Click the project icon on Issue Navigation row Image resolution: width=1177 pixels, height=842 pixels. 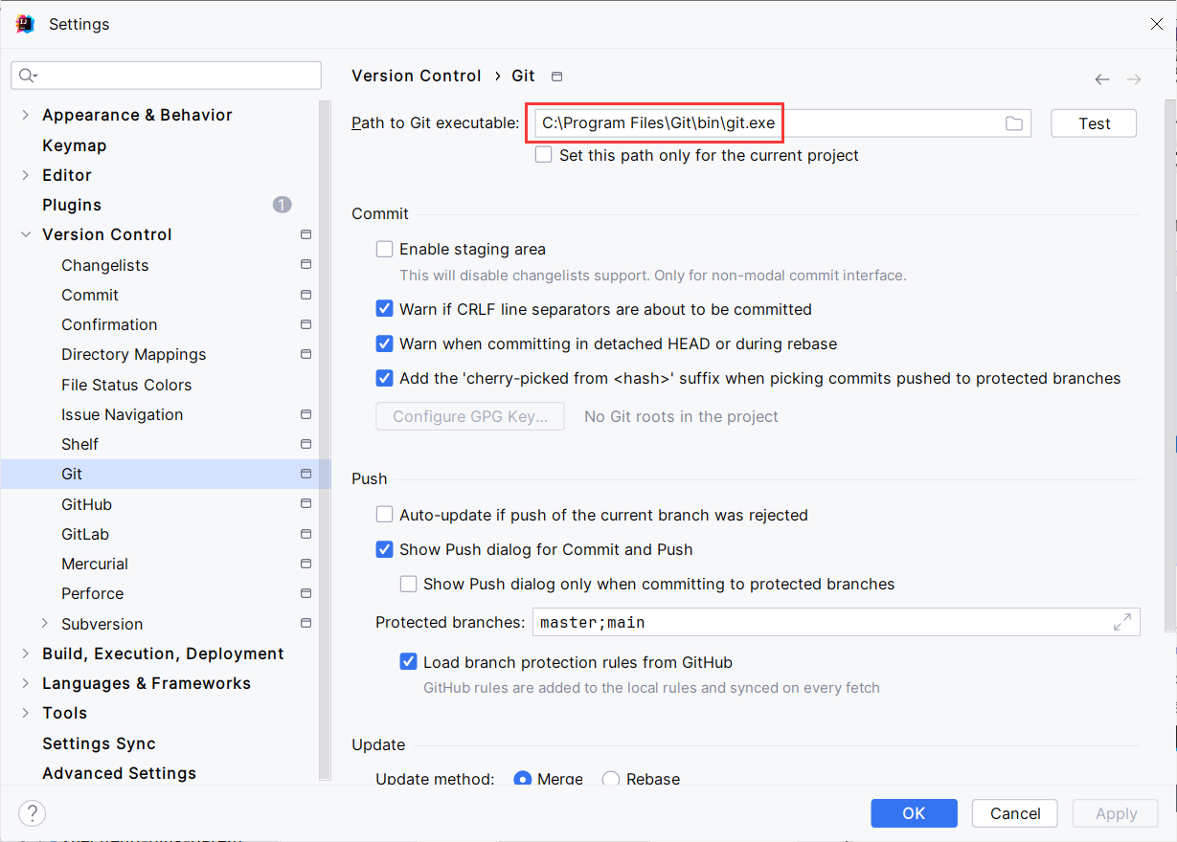tap(306, 414)
